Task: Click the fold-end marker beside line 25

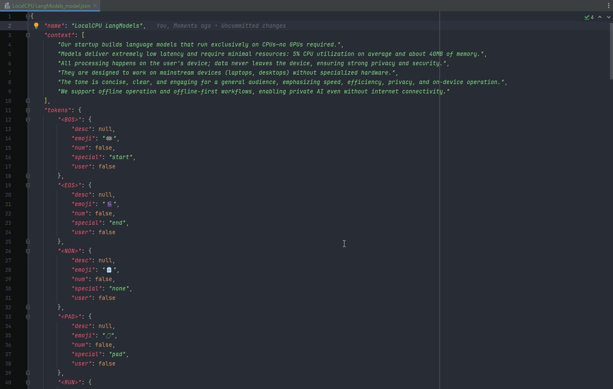Action: tap(28, 241)
